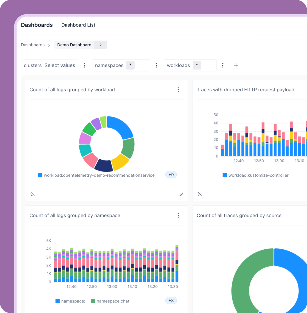Open the workloads filter options menu
Viewport: 307px width, 313px height.
pos(223,65)
